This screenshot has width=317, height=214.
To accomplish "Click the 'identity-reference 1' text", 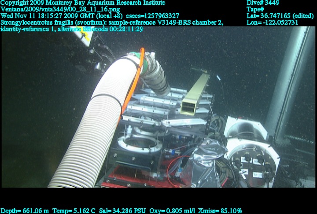I will [x=27, y=29].
